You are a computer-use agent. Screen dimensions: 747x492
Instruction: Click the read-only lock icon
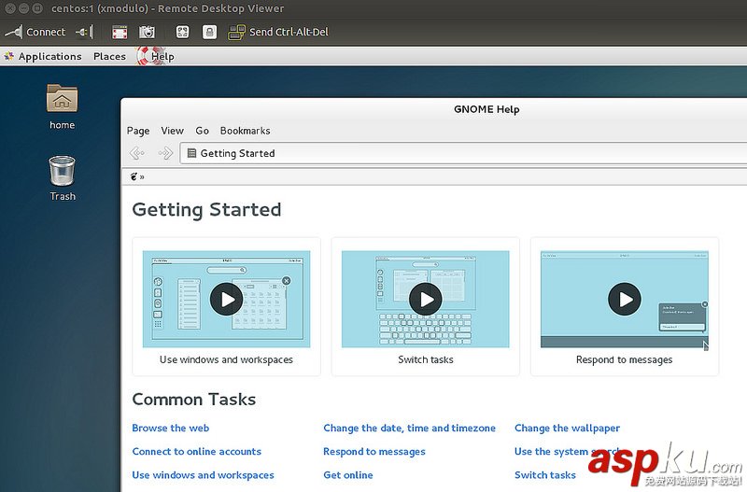pyautogui.click(x=209, y=32)
